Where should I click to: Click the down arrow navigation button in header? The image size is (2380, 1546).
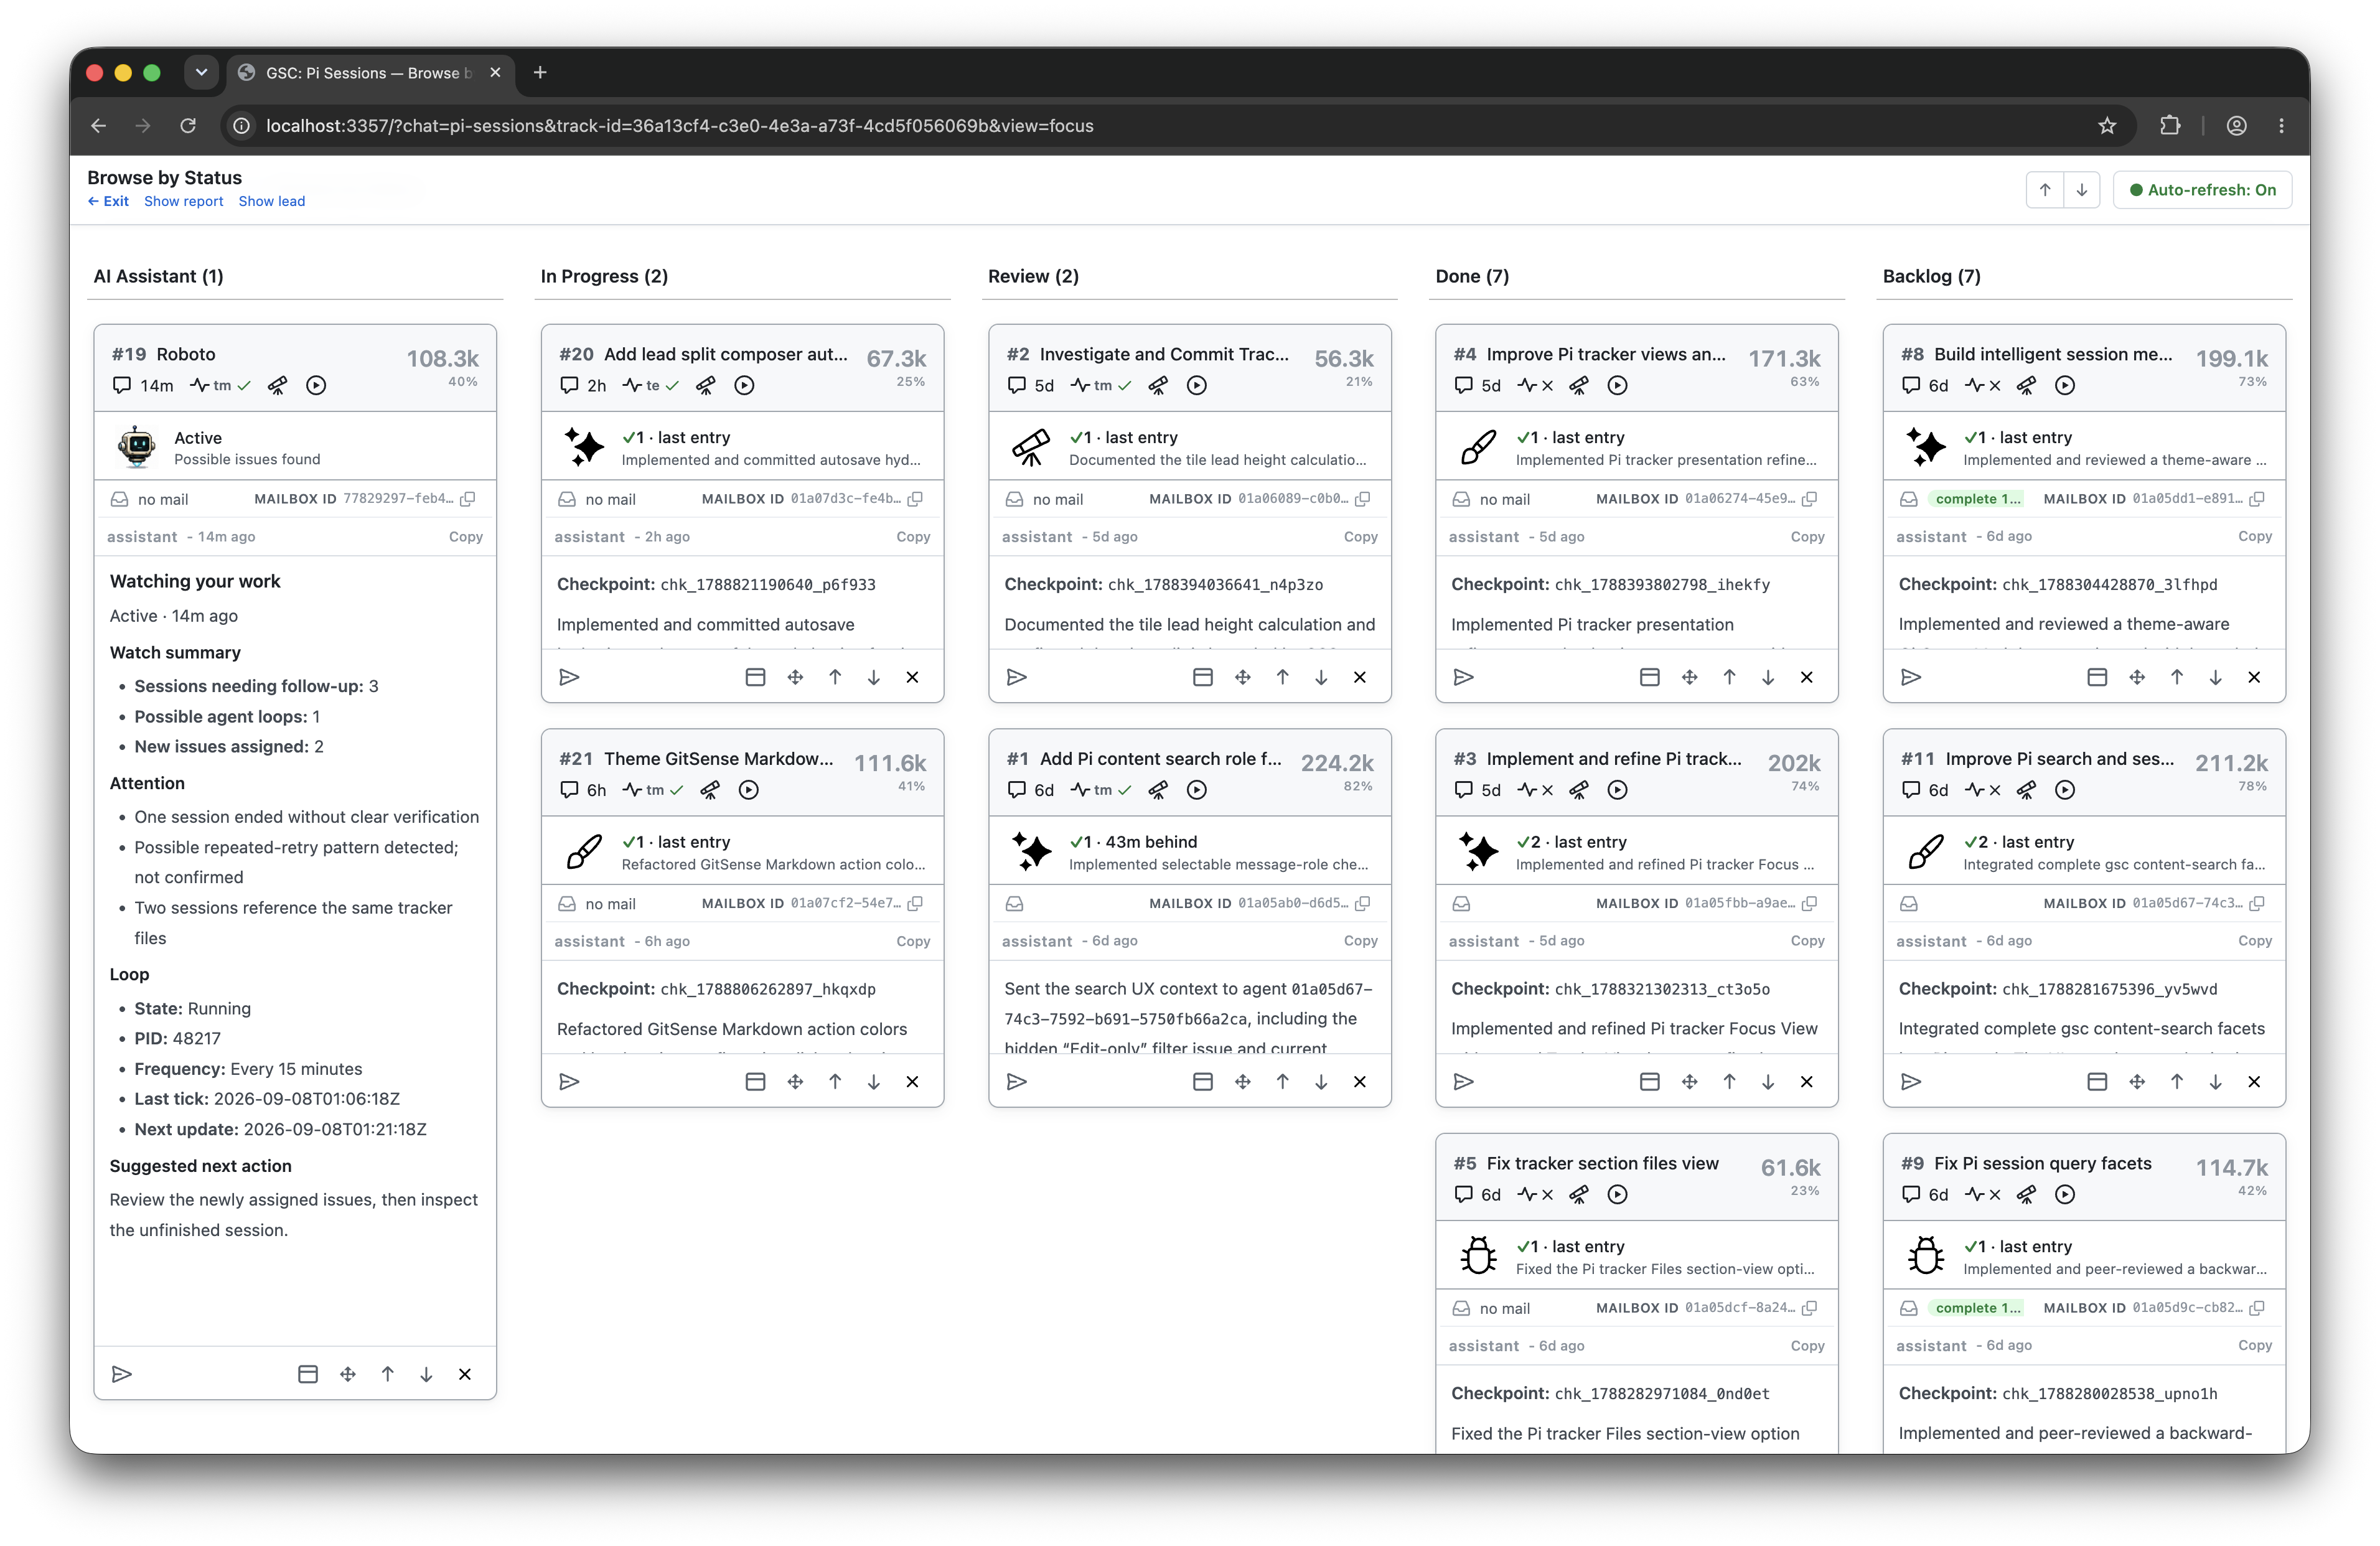coord(2082,189)
